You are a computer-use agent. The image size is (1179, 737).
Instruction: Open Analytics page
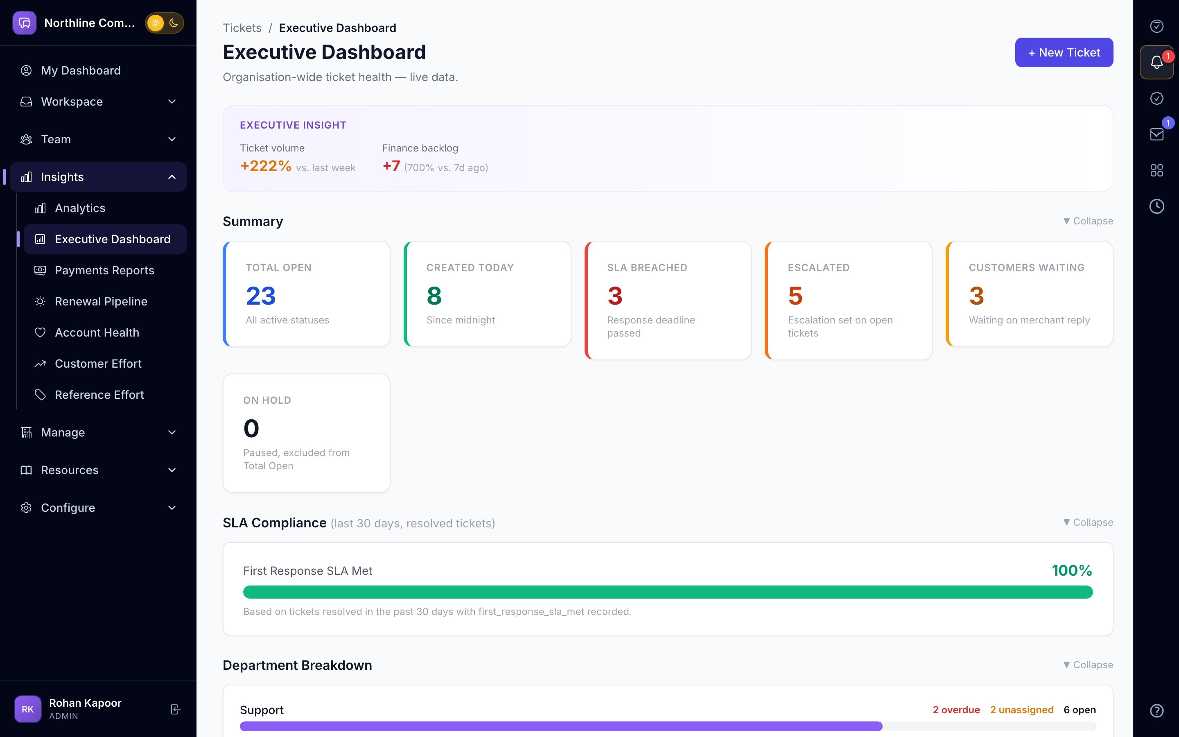[105, 208]
